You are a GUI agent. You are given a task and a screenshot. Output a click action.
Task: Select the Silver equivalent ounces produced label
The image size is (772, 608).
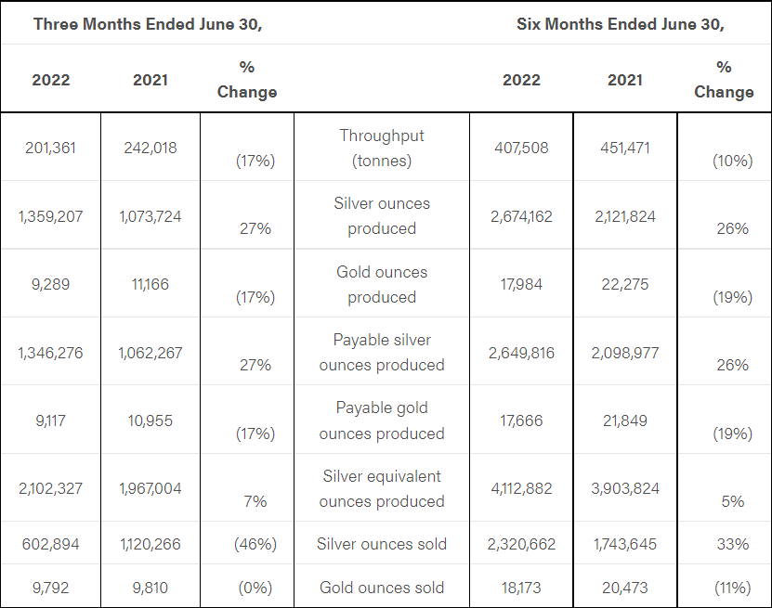point(382,488)
